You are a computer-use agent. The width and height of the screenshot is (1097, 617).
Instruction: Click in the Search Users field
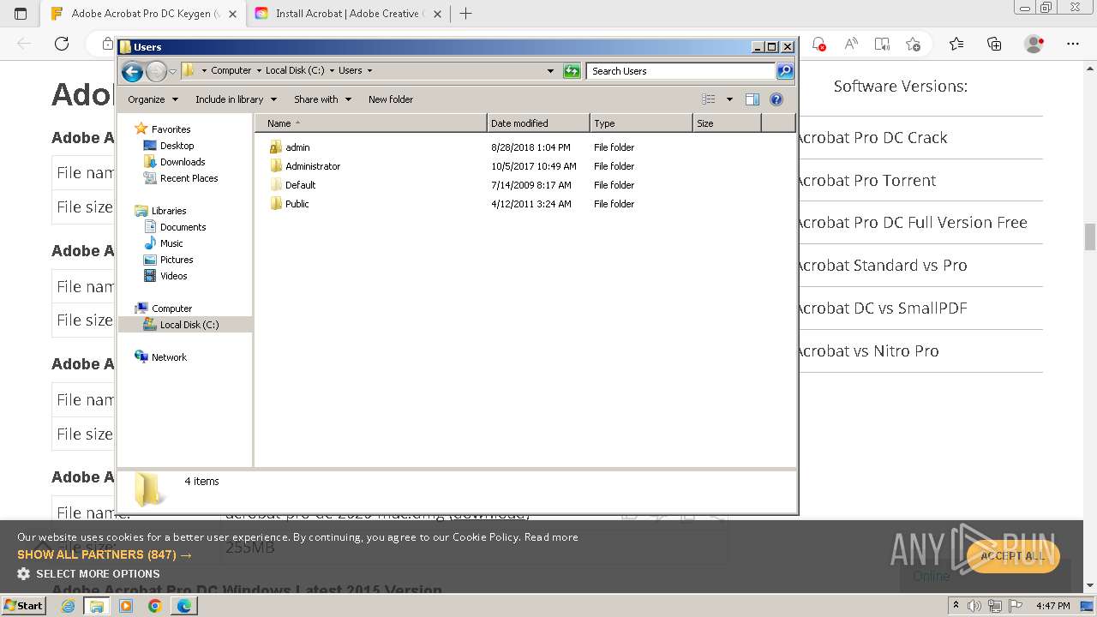[681, 71]
